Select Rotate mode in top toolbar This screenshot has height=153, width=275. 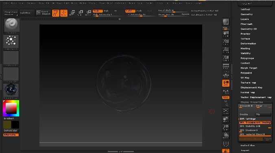tap(88, 13)
